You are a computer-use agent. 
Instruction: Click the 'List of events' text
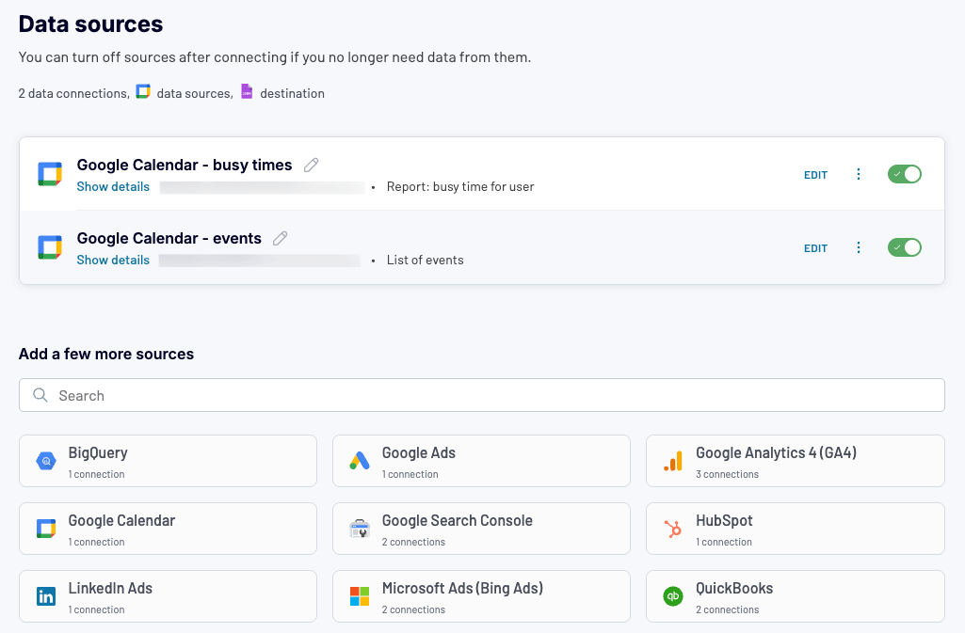pyautogui.click(x=426, y=260)
